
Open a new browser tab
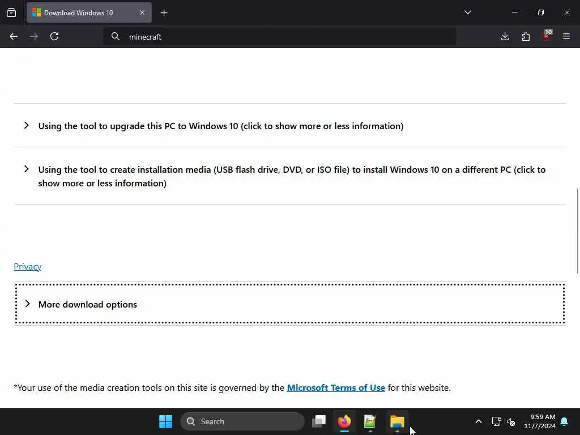tap(164, 13)
